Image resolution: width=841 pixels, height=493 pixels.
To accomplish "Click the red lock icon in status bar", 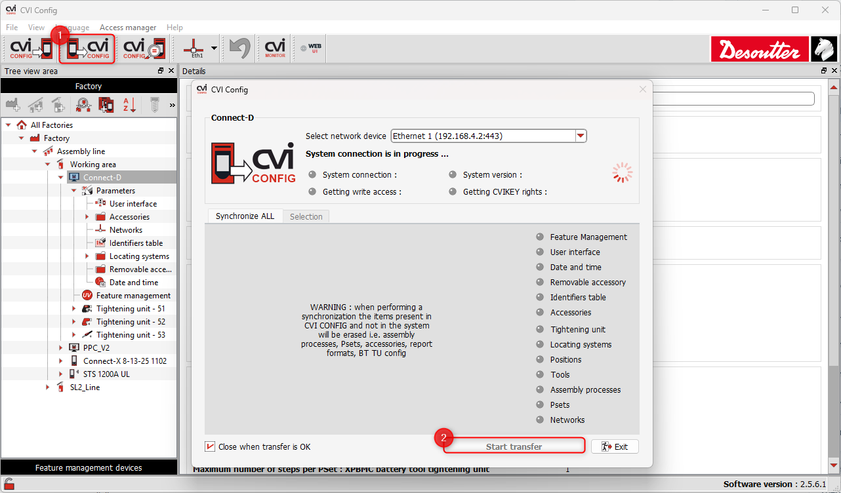I will point(10,485).
